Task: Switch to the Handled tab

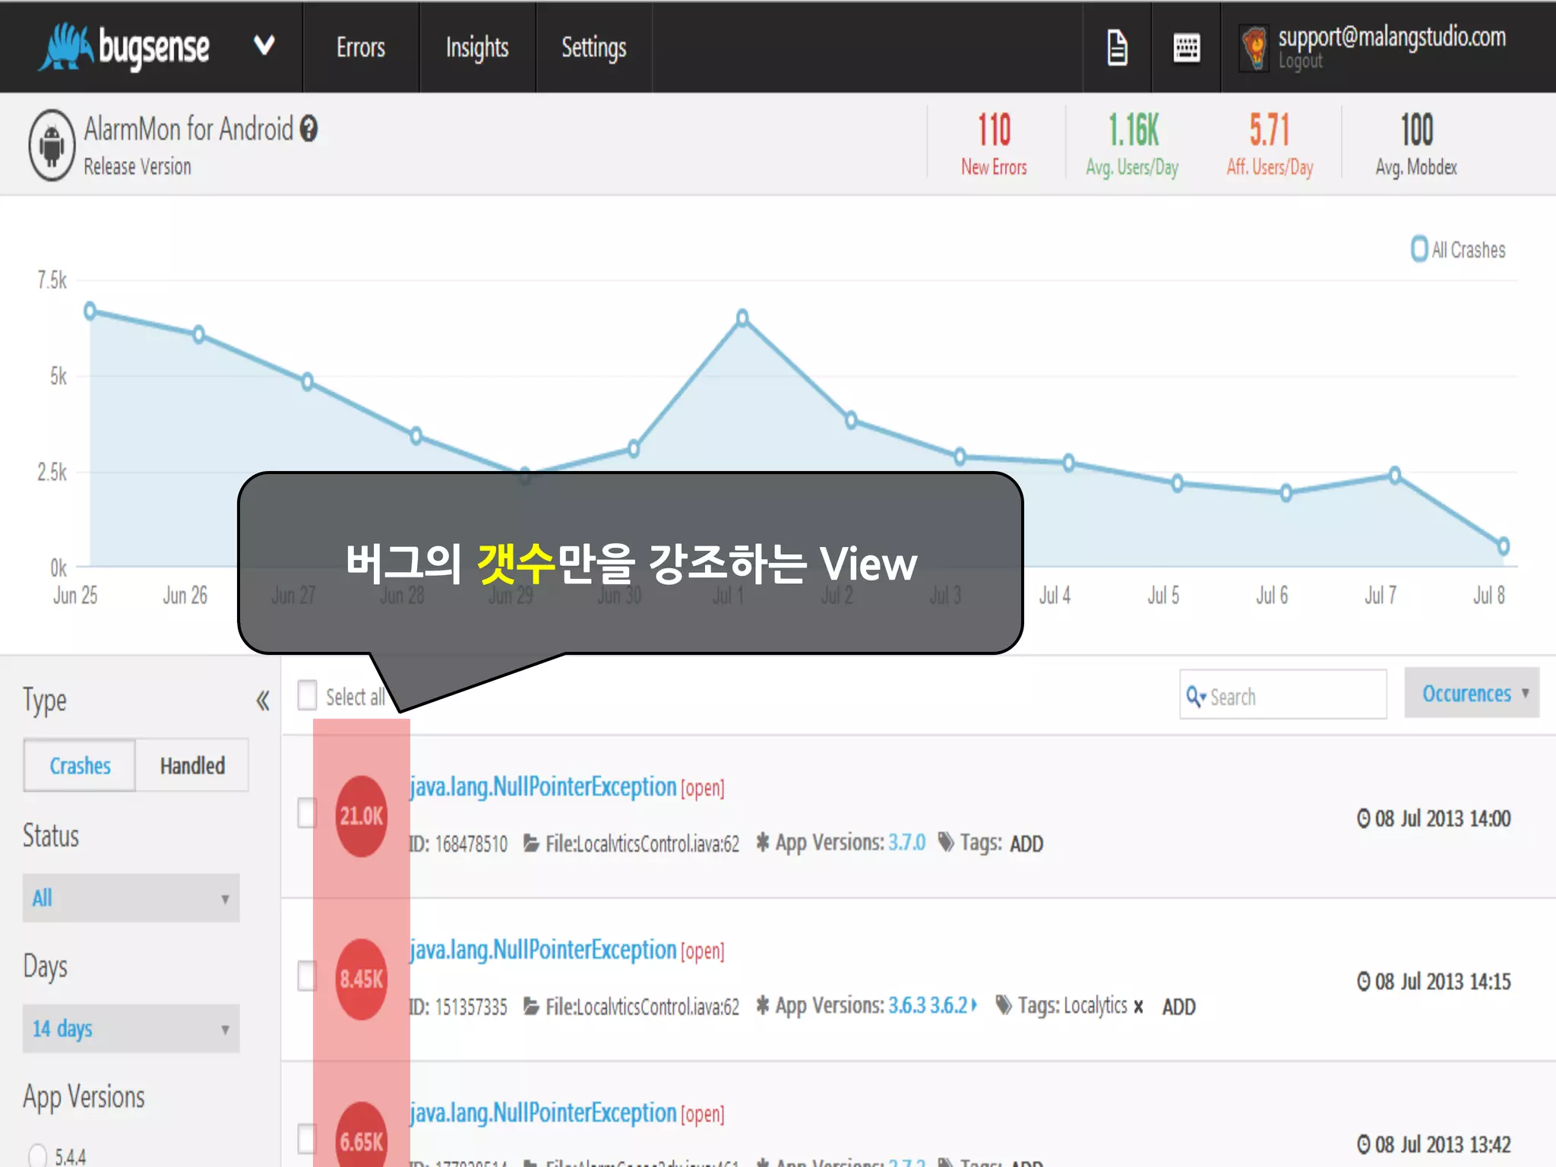Action: 192,766
